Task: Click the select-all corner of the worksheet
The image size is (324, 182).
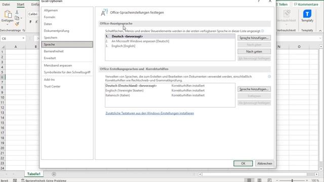Action: (3, 47)
